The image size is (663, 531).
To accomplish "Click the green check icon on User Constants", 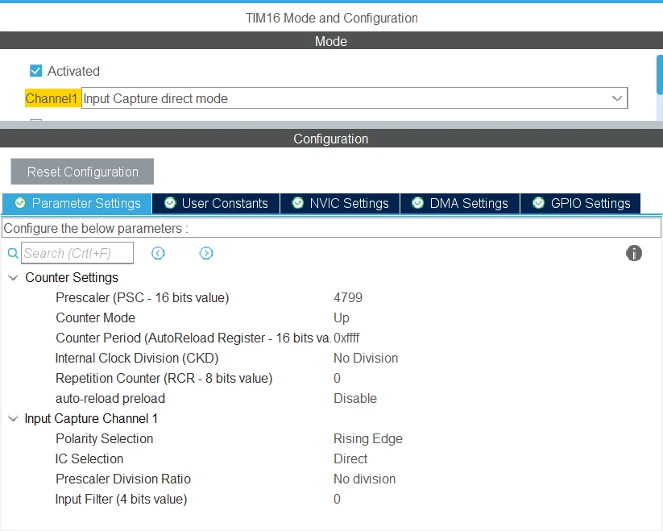I will tap(170, 203).
